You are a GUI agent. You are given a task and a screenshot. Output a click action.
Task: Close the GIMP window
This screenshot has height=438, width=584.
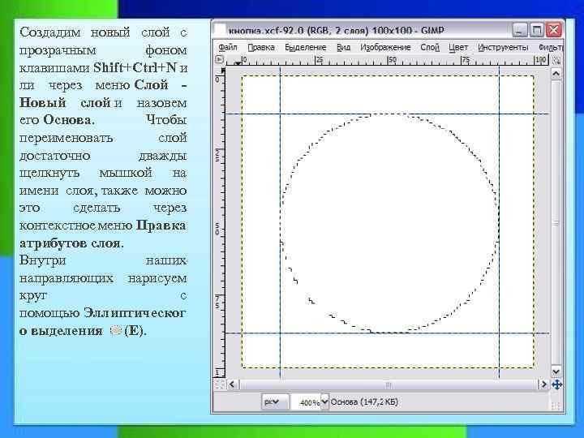tap(553, 30)
